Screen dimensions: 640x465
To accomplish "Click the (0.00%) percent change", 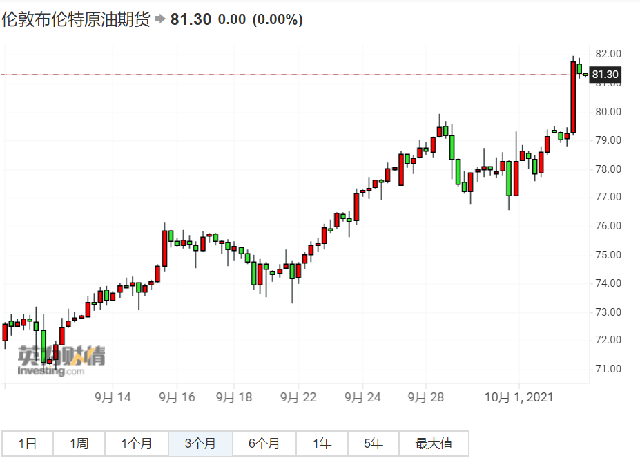I will click(278, 19).
